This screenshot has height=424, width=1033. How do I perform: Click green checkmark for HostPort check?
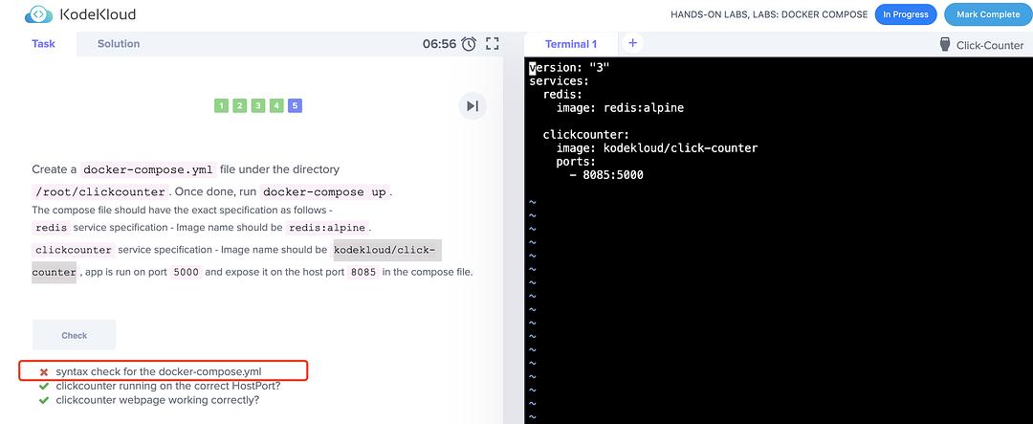pyautogui.click(x=44, y=386)
